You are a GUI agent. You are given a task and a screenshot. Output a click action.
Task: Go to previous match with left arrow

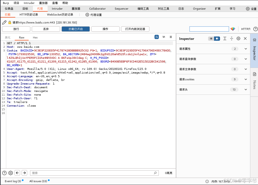[17, 173]
